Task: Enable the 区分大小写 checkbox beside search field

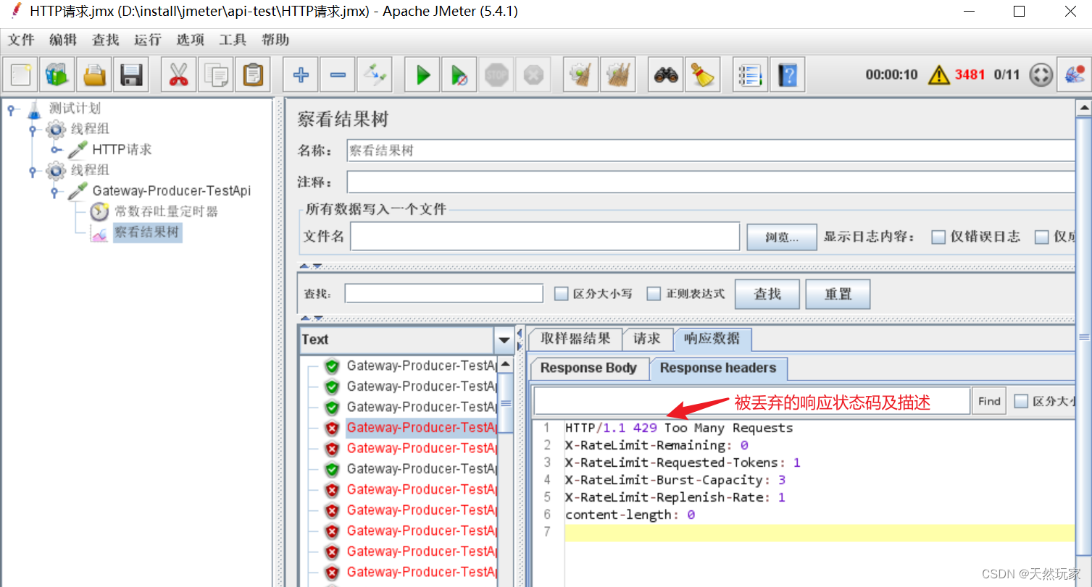Action: 561,294
